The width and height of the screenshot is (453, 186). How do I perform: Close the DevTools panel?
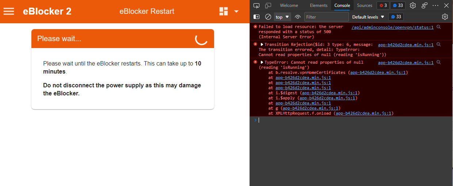pos(446,5)
